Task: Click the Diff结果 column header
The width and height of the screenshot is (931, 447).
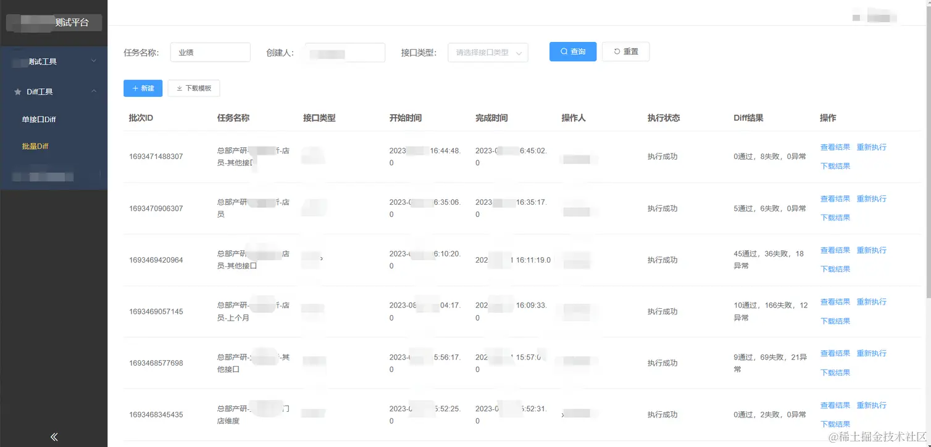Action: [x=748, y=118]
